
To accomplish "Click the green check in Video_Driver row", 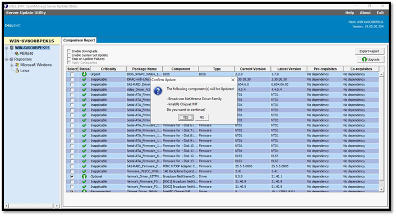I will [84, 90].
